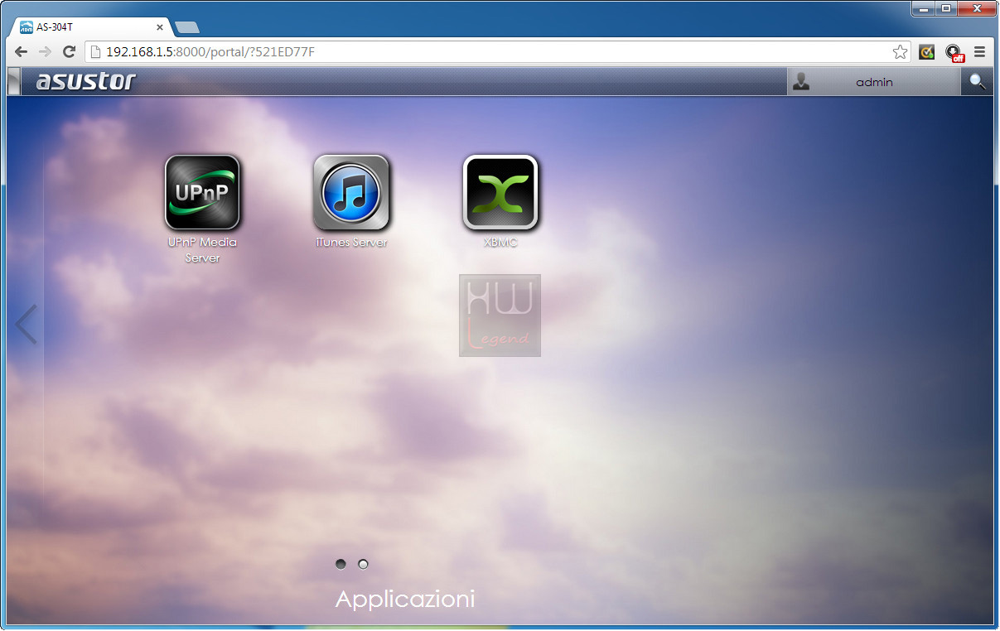Click the magnifier search icon in ASUSTOR bar
The image size is (1000, 631).
coord(978,82)
